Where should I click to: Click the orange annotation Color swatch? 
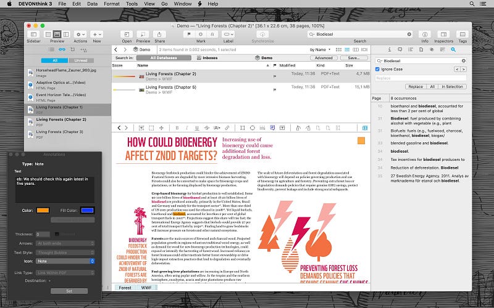(42, 211)
